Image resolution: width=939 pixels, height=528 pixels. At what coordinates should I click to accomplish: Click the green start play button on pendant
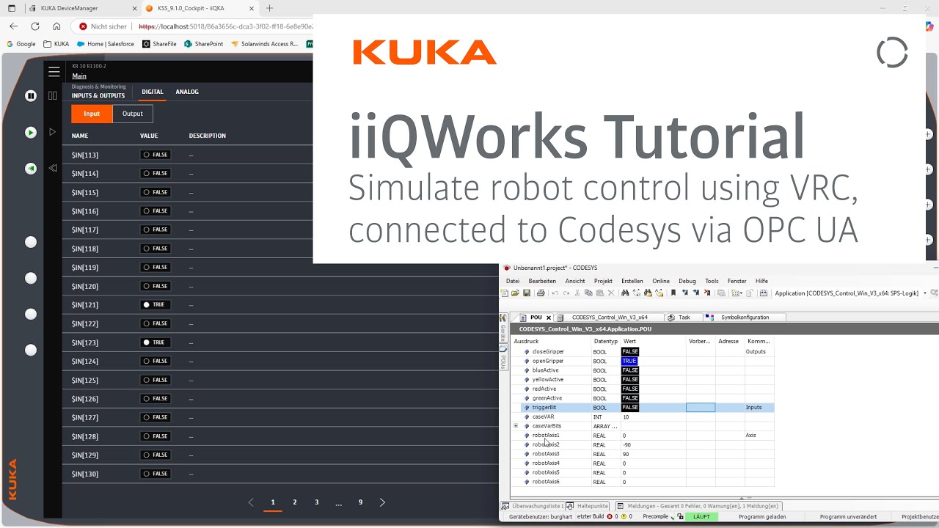point(31,133)
